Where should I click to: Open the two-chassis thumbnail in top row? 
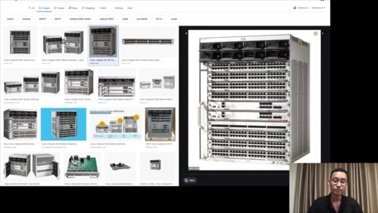click(63, 42)
